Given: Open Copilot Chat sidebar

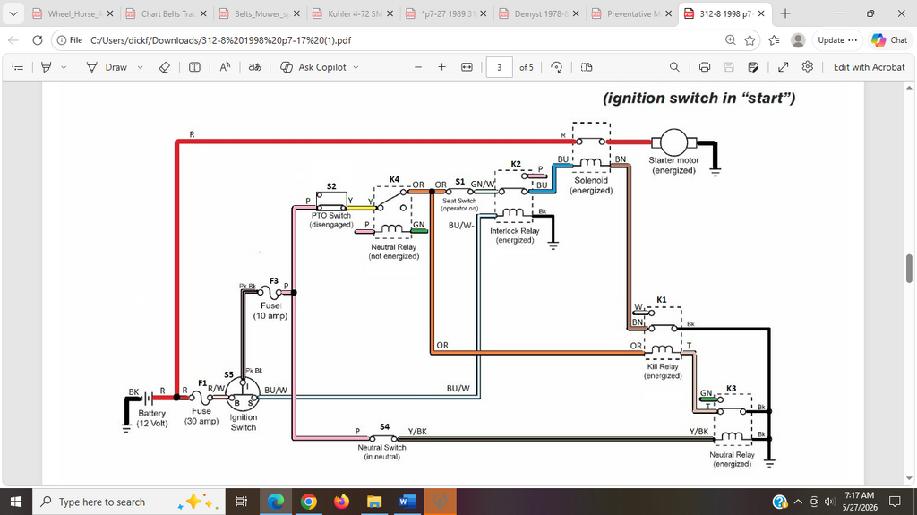Looking at the screenshot, I should coord(889,40).
